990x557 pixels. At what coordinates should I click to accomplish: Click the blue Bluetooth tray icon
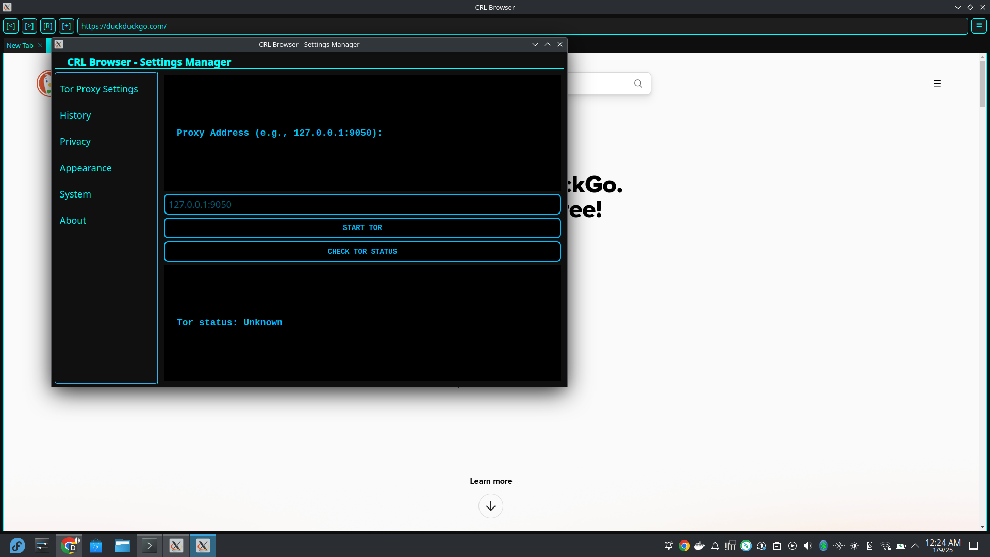tap(823, 546)
